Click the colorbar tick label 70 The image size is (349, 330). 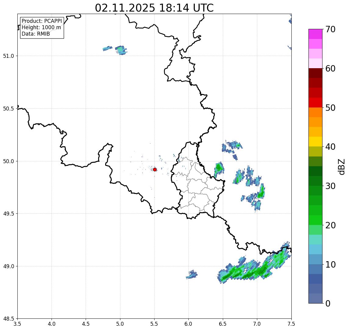click(330, 30)
